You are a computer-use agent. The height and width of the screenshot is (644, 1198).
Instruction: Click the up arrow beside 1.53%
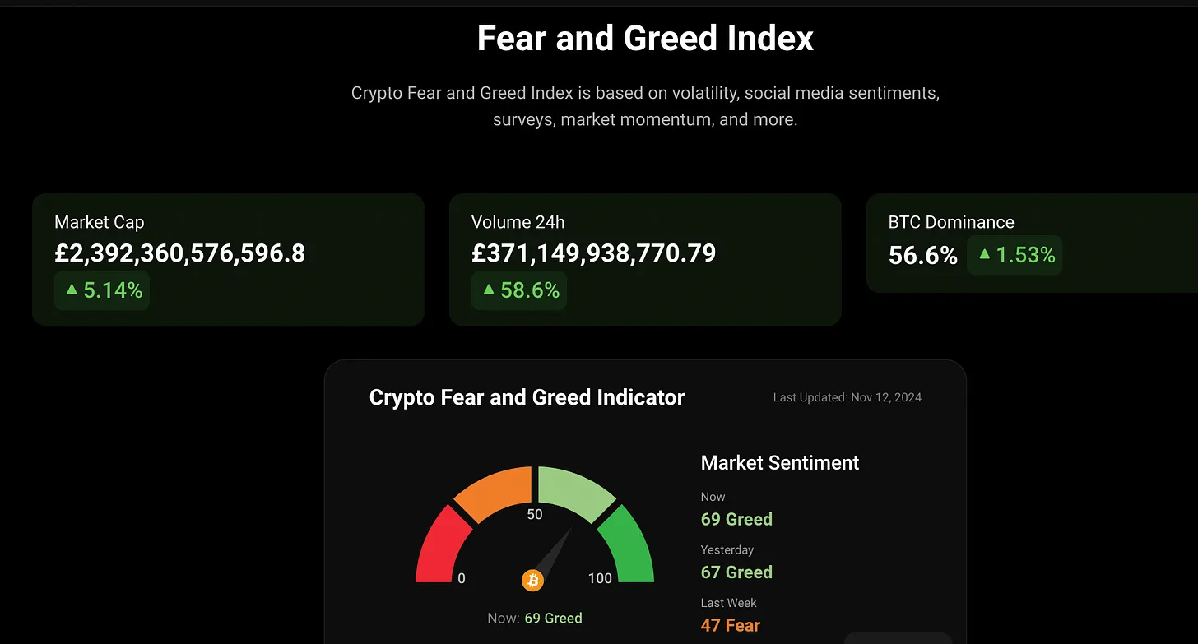[984, 254]
